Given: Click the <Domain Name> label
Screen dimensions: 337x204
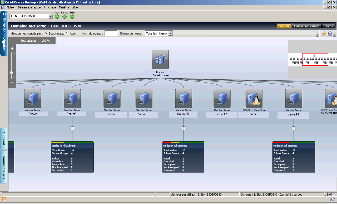Looking at the screenshot, I should tap(160, 75).
